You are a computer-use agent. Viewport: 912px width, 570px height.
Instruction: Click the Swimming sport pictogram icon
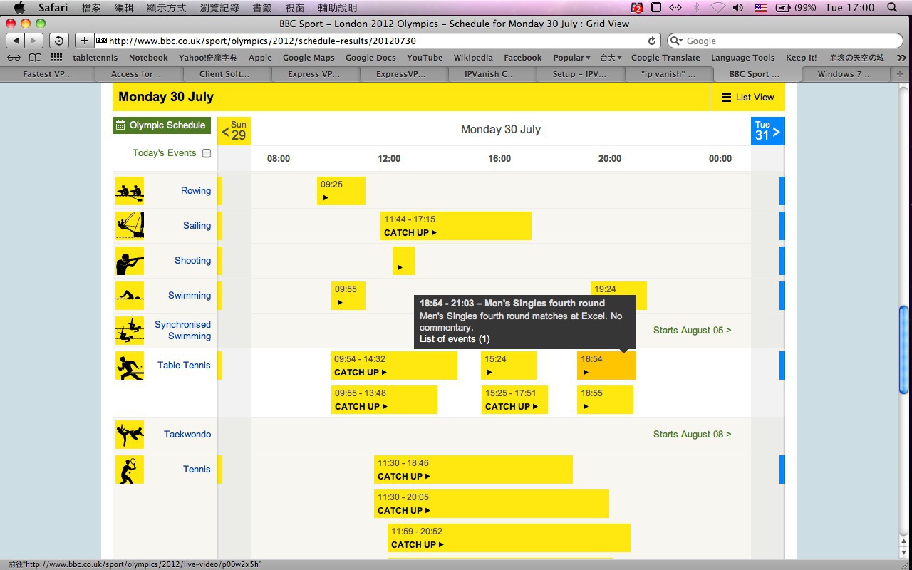[x=130, y=295]
